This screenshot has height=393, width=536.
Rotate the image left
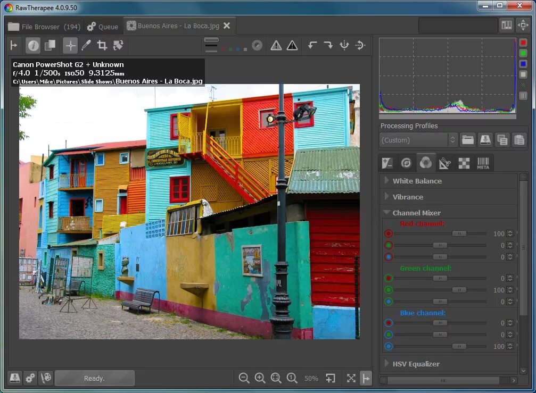click(x=312, y=46)
